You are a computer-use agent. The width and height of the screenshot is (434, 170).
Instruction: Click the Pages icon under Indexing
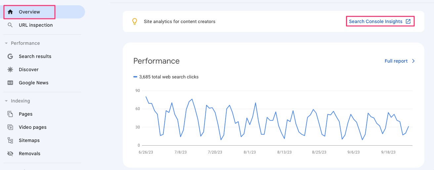click(x=10, y=114)
